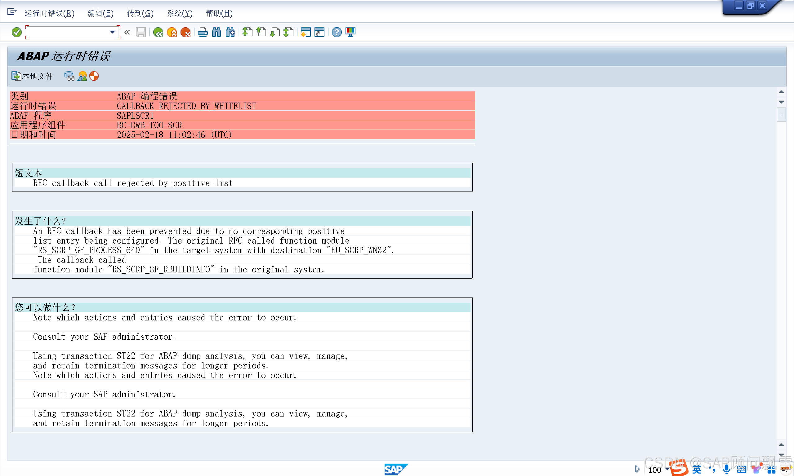This screenshot has width=794, height=476.
Task: Cancel the transaction with the red Cancel icon
Action: tap(186, 32)
